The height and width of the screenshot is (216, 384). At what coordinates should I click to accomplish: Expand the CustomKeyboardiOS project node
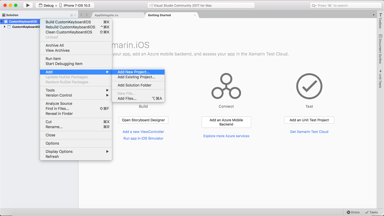[4, 27]
